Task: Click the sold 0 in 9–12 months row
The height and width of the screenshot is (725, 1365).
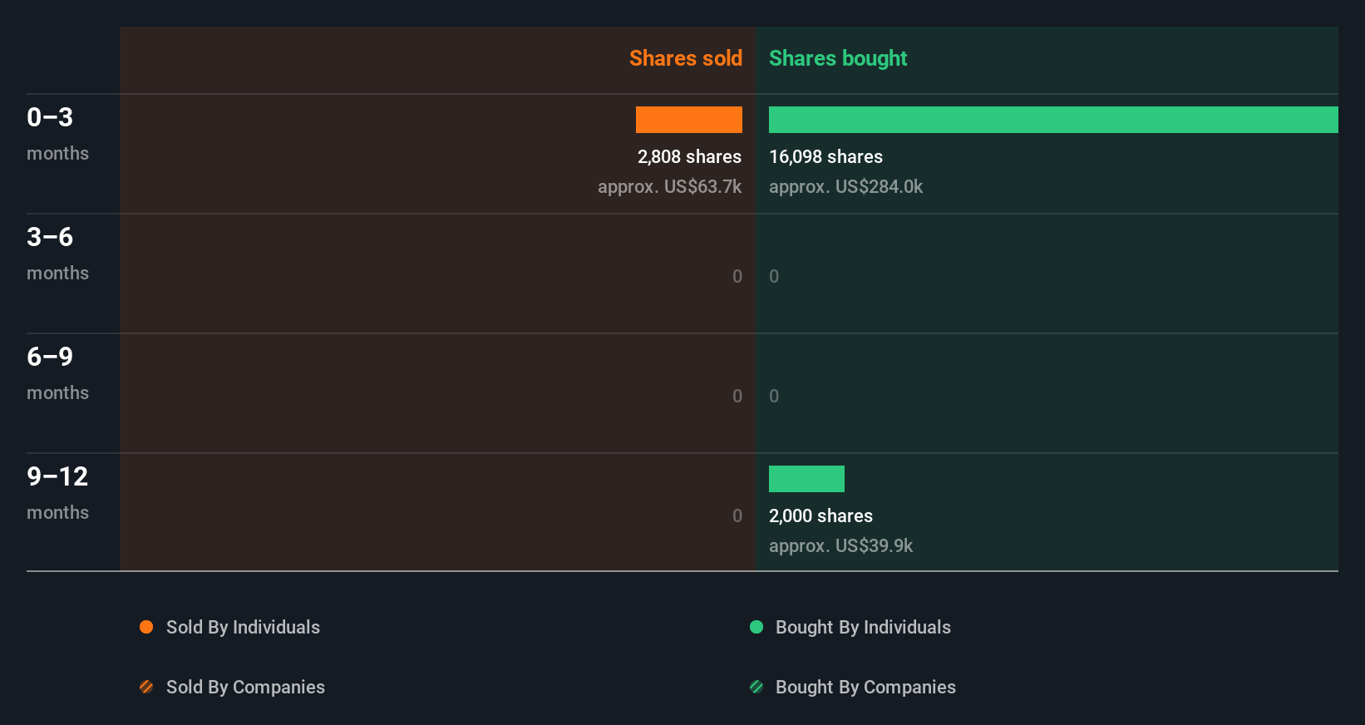Action: point(737,515)
